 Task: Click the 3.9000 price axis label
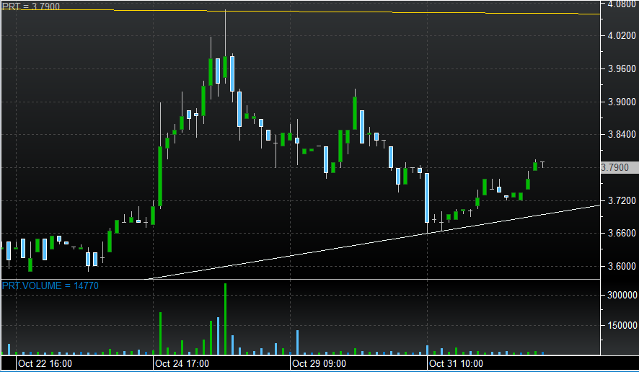coord(622,102)
